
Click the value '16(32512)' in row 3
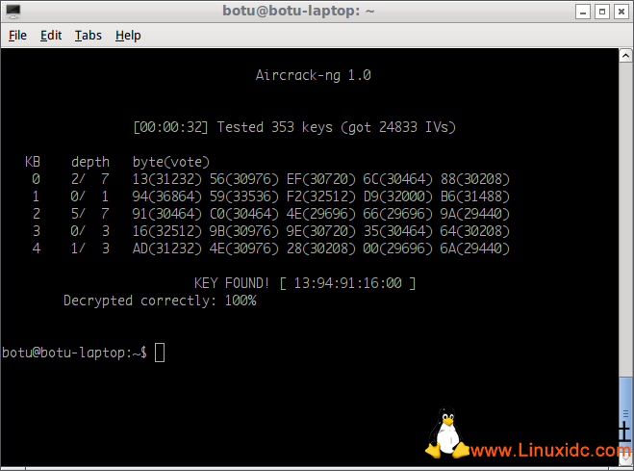pyautogui.click(x=167, y=231)
